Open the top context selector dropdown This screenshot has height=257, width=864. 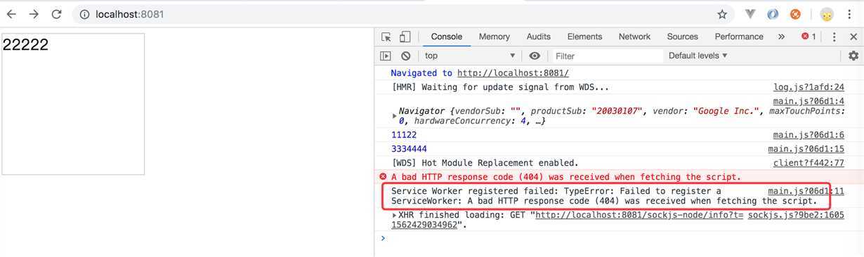(x=470, y=56)
